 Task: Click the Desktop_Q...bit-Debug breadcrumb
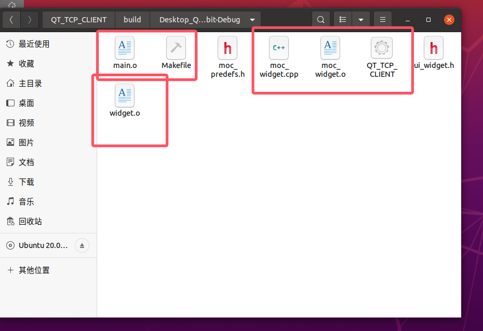click(199, 20)
